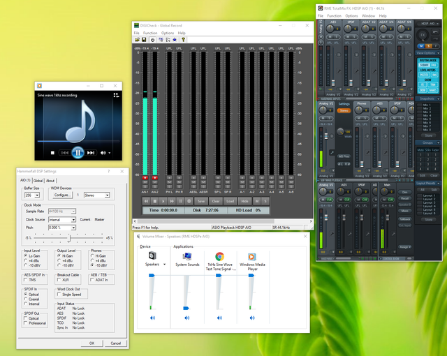Fast forward in DIGICheck transport
Screen dimensions: 447x356
[172, 201]
